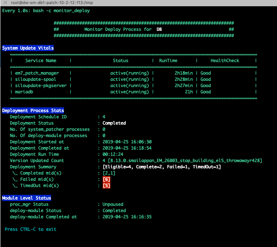Click the System Update Vitals heading

click(x=28, y=48)
